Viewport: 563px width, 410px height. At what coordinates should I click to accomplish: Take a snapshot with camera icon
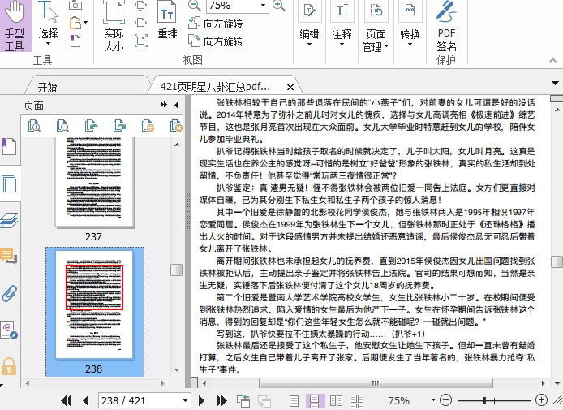75,5
